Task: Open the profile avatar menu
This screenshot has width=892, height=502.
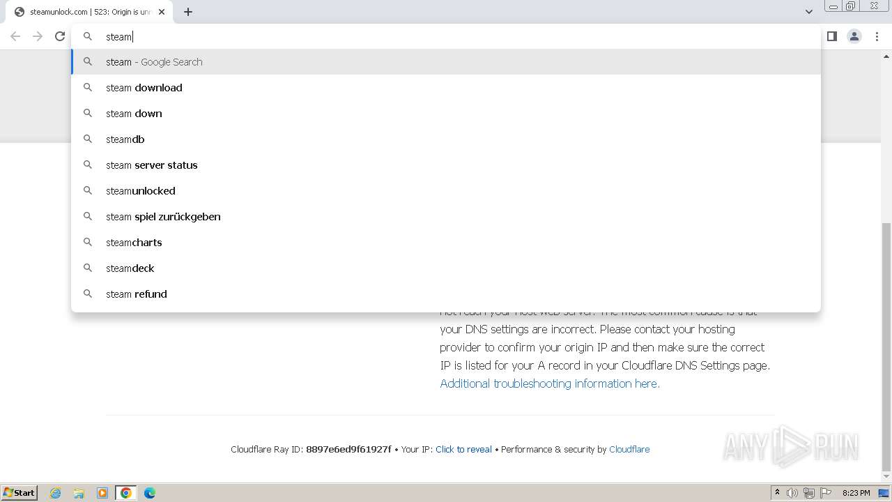Action: [x=854, y=36]
